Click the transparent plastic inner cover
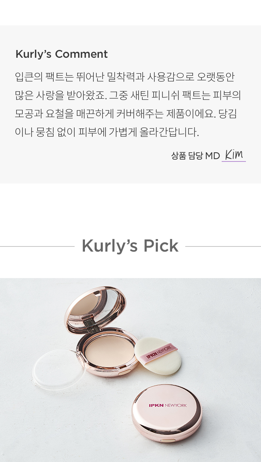 coord(58,368)
